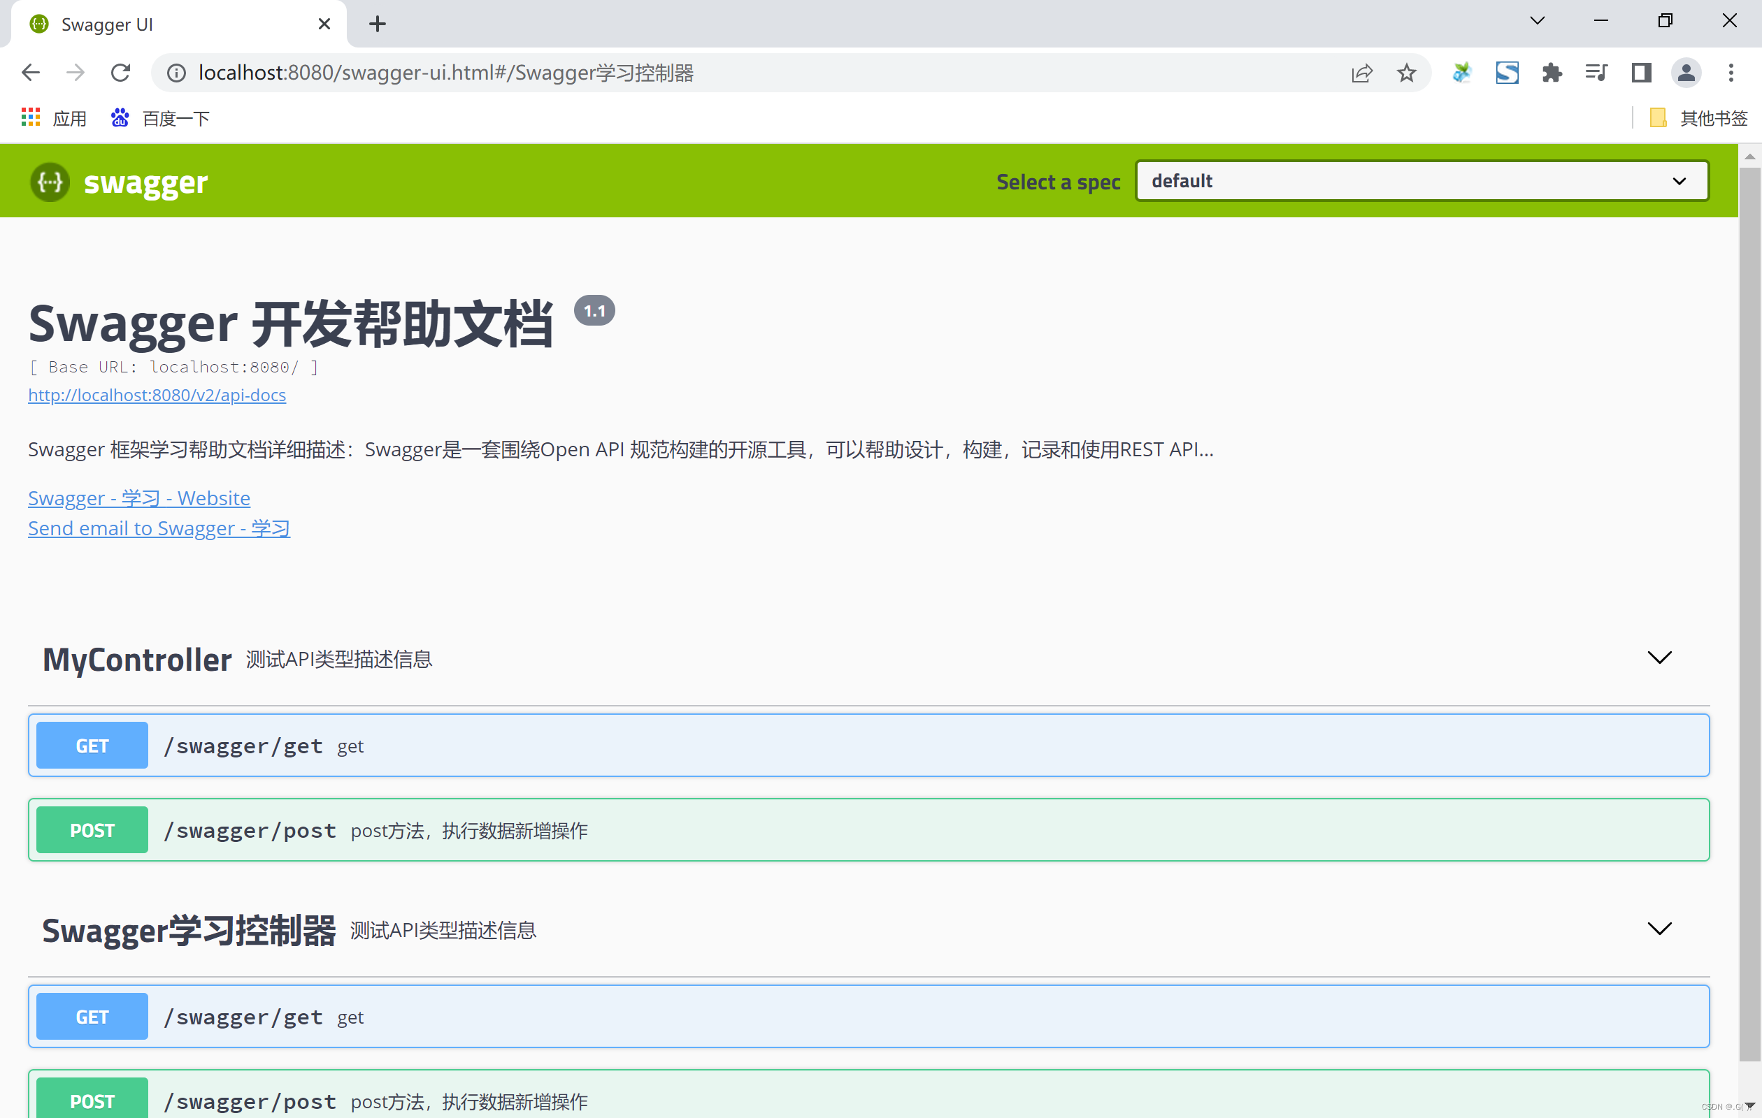Click the address bar URL field

(732, 73)
